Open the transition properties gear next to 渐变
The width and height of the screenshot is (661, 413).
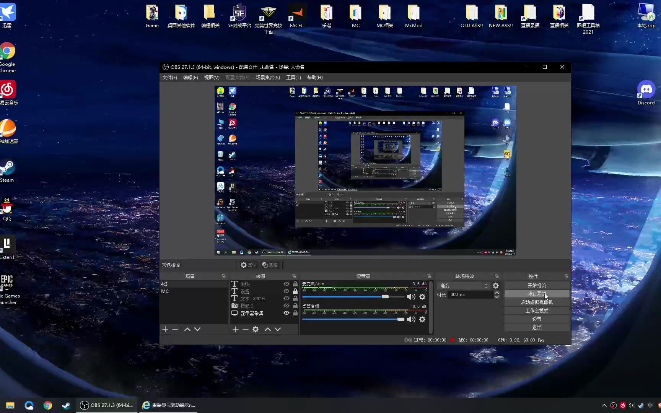(x=496, y=286)
